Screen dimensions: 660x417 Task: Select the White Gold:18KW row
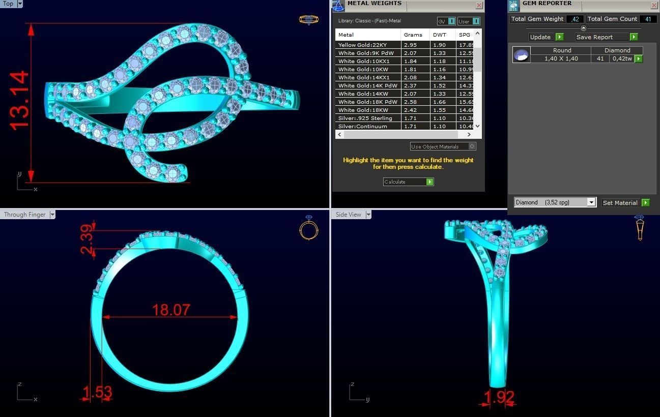click(x=405, y=110)
